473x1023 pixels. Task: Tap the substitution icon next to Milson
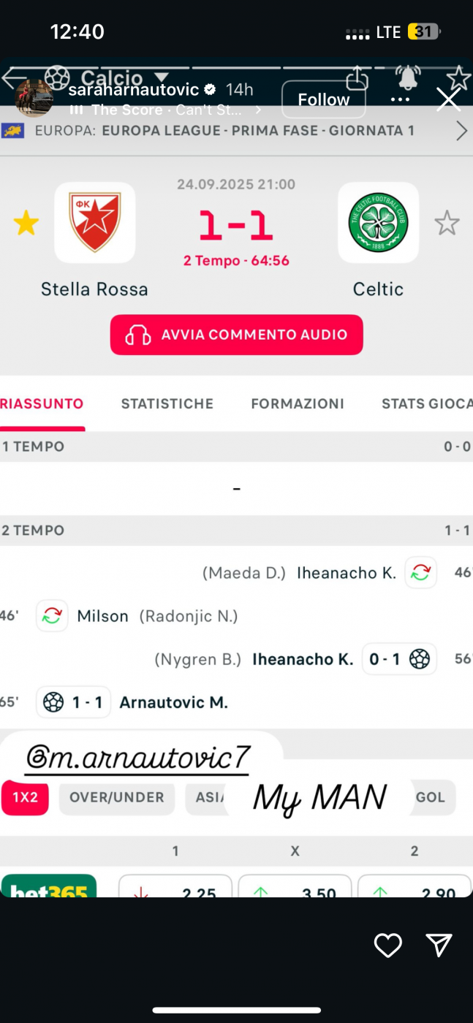pos(52,616)
